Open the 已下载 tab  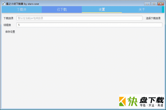click(x=62, y=9)
